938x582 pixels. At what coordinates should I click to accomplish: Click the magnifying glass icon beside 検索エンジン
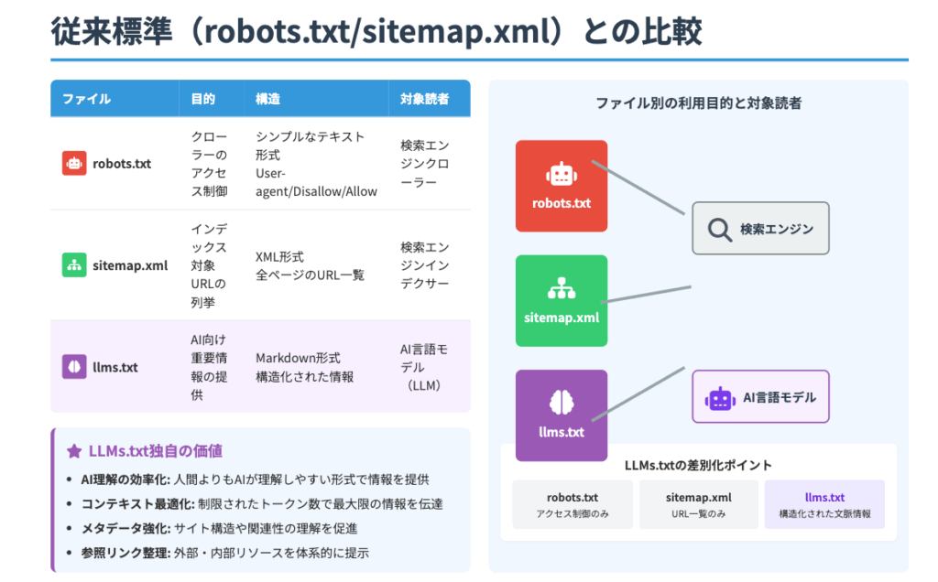[718, 228]
